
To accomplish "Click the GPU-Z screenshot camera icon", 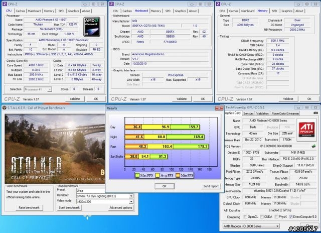I will point(315,113).
